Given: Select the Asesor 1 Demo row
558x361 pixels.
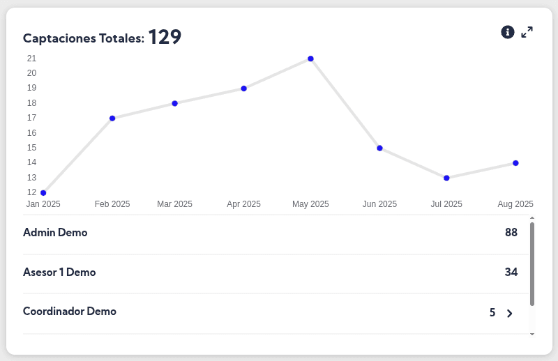Looking at the screenshot, I should pyautogui.click(x=59, y=272).
